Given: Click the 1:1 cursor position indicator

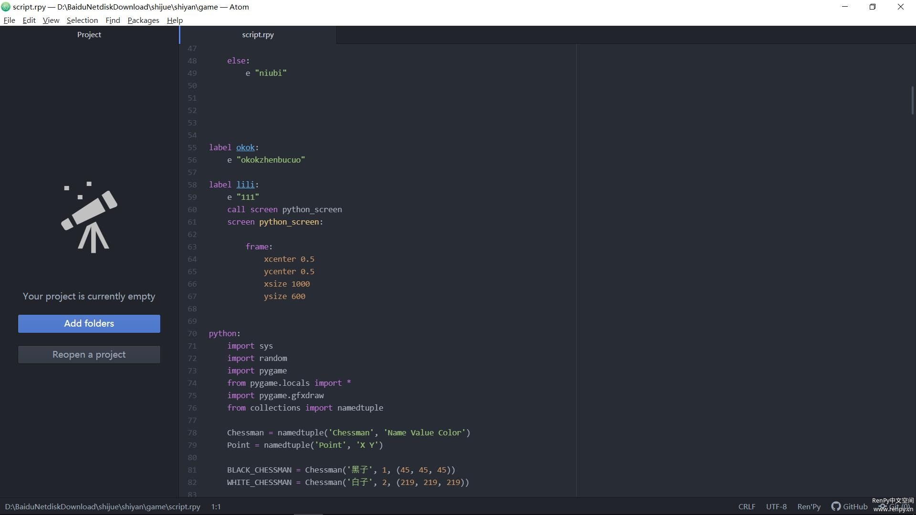Looking at the screenshot, I should tap(216, 506).
